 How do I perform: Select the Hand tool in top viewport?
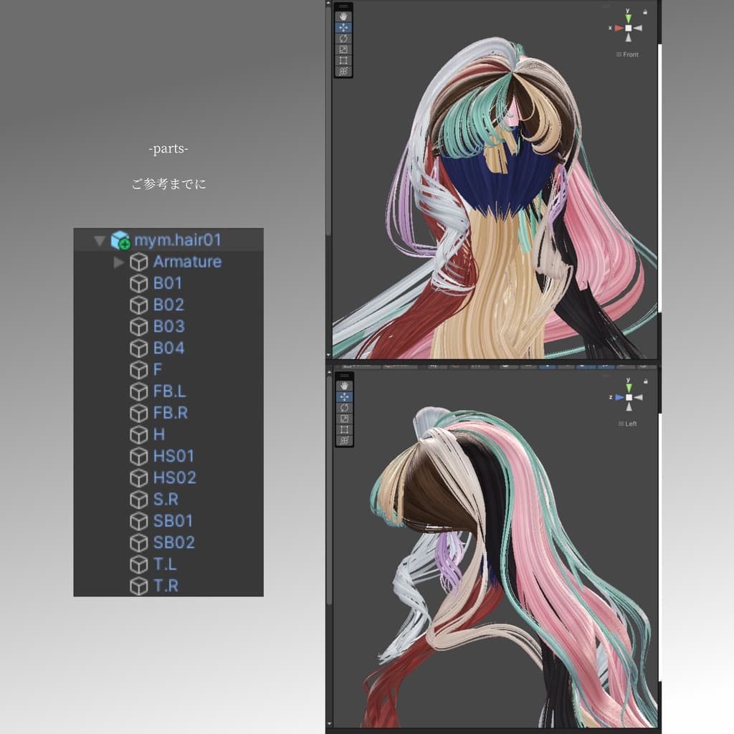(x=343, y=16)
